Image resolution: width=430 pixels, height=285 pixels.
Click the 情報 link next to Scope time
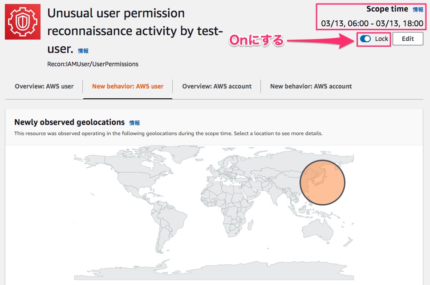pyautogui.click(x=418, y=9)
